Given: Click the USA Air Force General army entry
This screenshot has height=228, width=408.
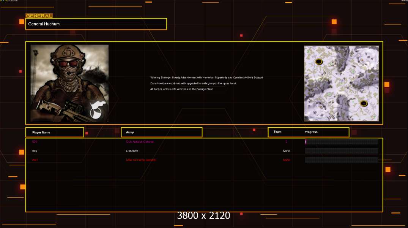Looking at the screenshot, I should point(141,160).
